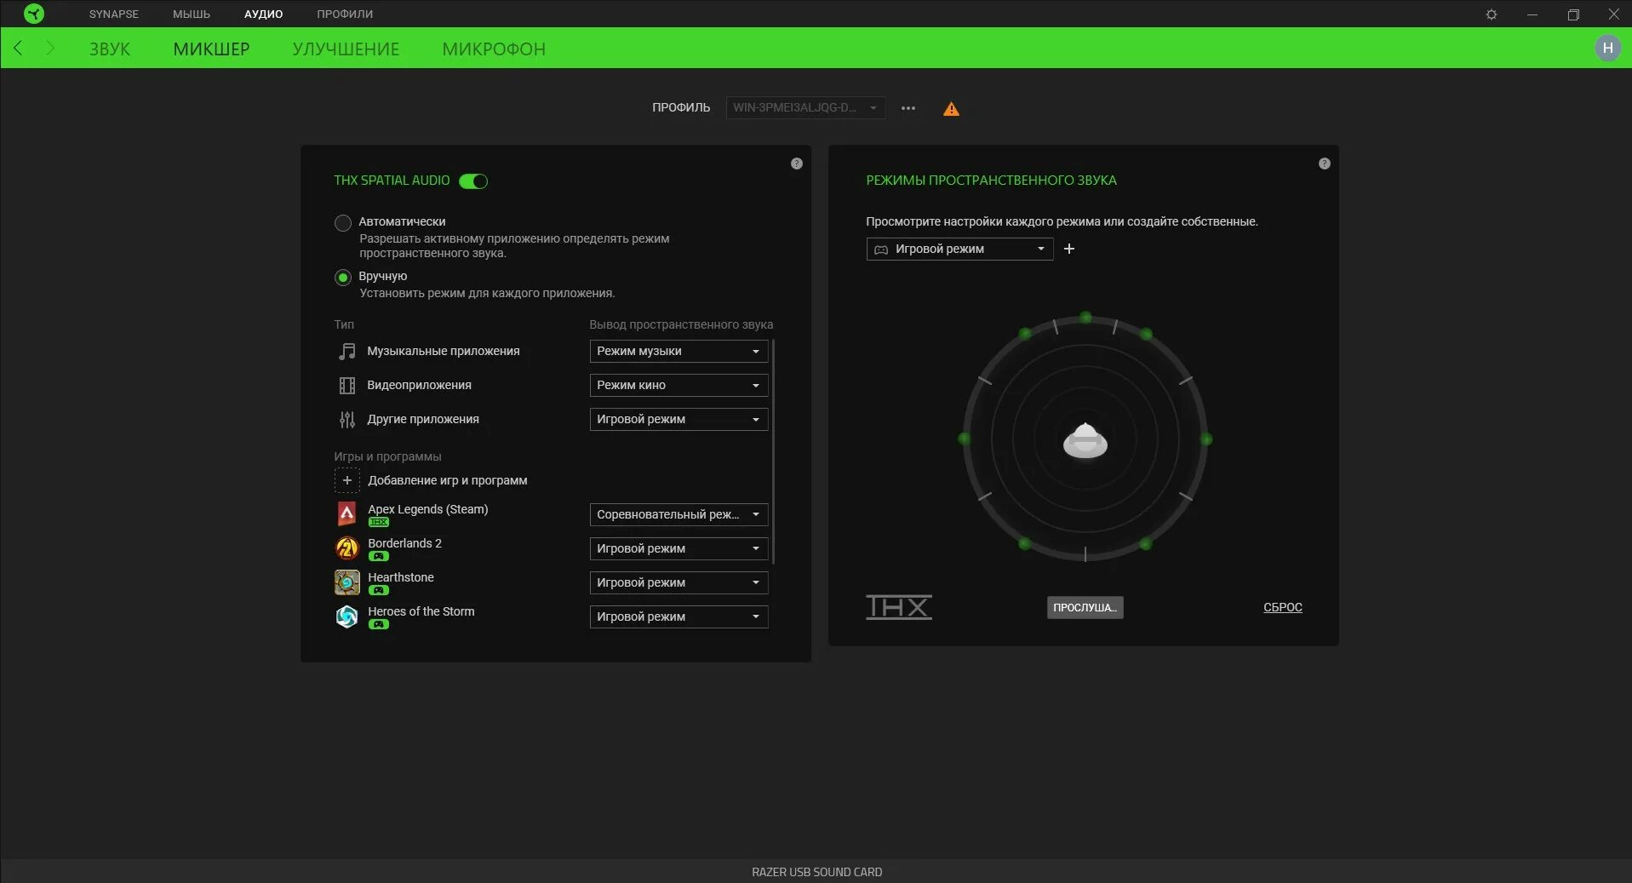Open the МИКШЕР subtab
Image resolution: width=1632 pixels, height=883 pixels.
(211, 49)
